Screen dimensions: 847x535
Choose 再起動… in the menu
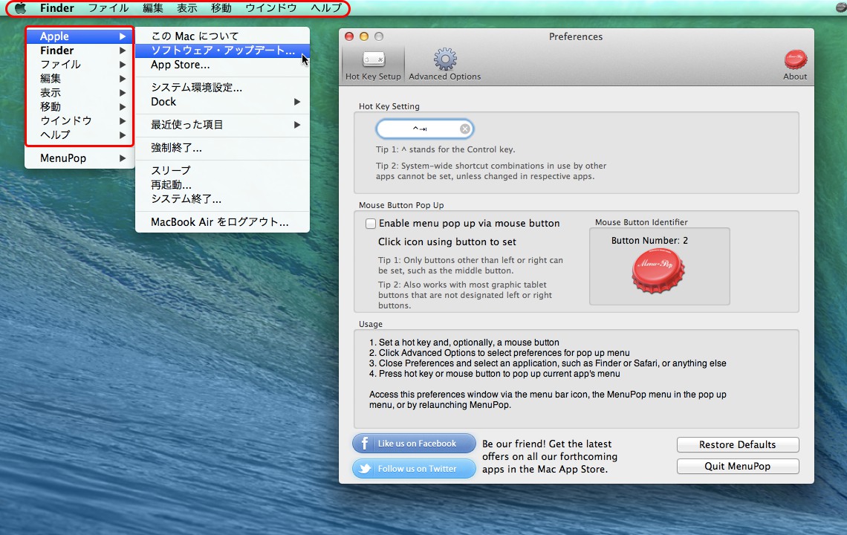coord(222,185)
